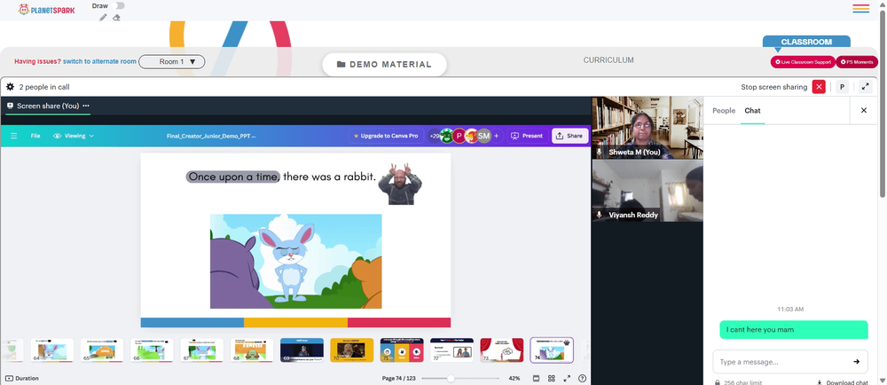This screenshot has width=887, height=385.
Task: Open the Canva grid view
Action: (x=552, y=378)
